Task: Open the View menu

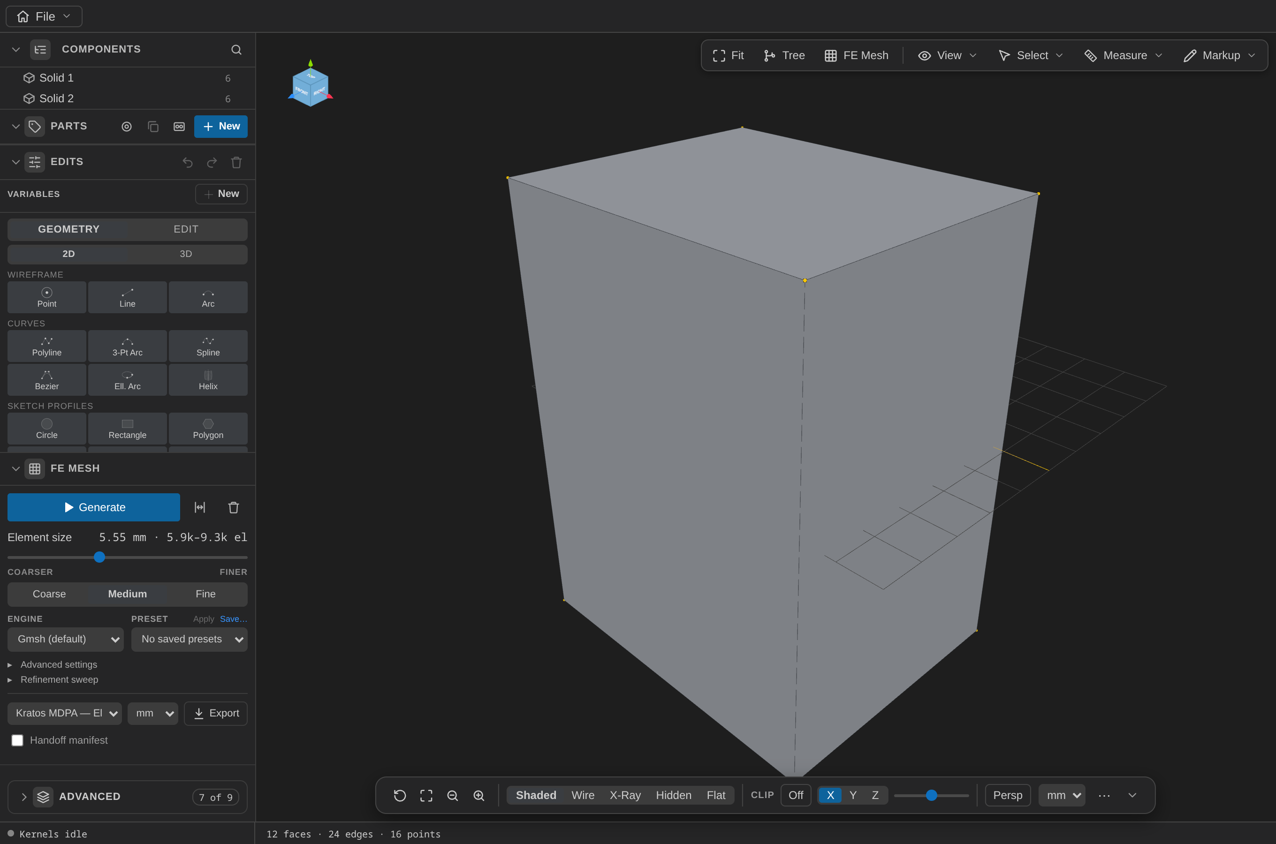Action: (x=947, y=55)
